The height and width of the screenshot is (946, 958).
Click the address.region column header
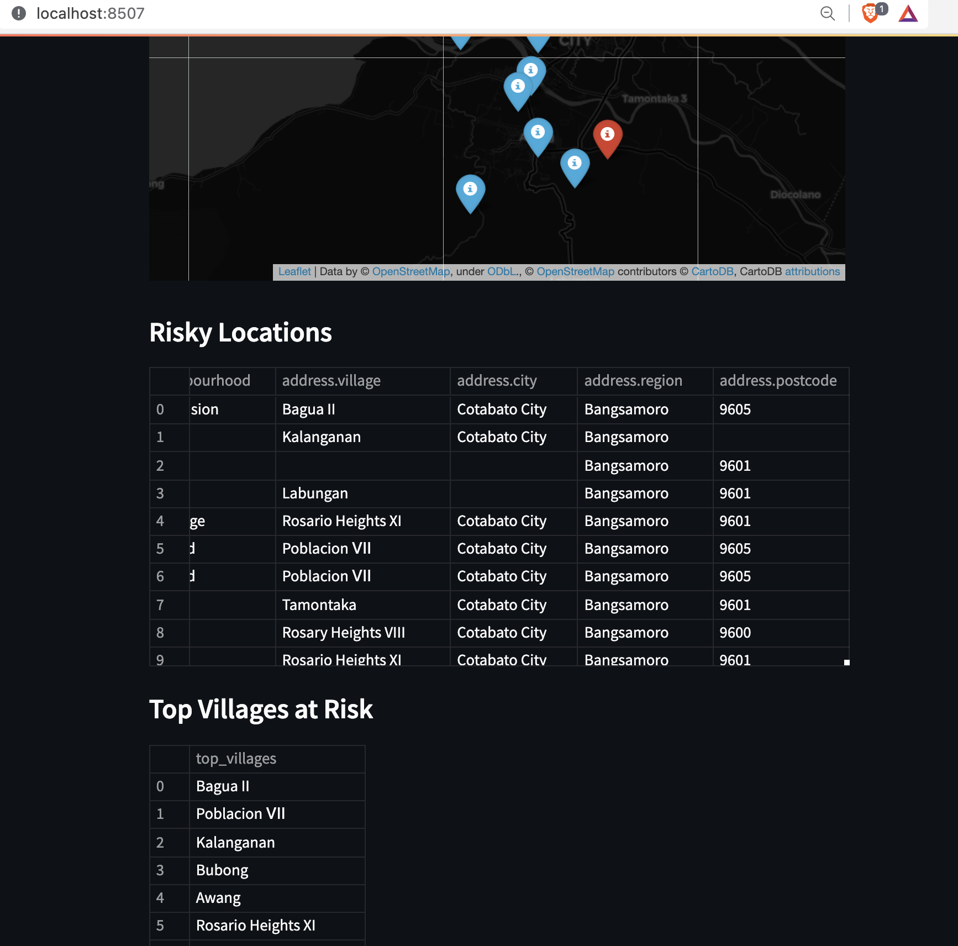tap(645, 381)
